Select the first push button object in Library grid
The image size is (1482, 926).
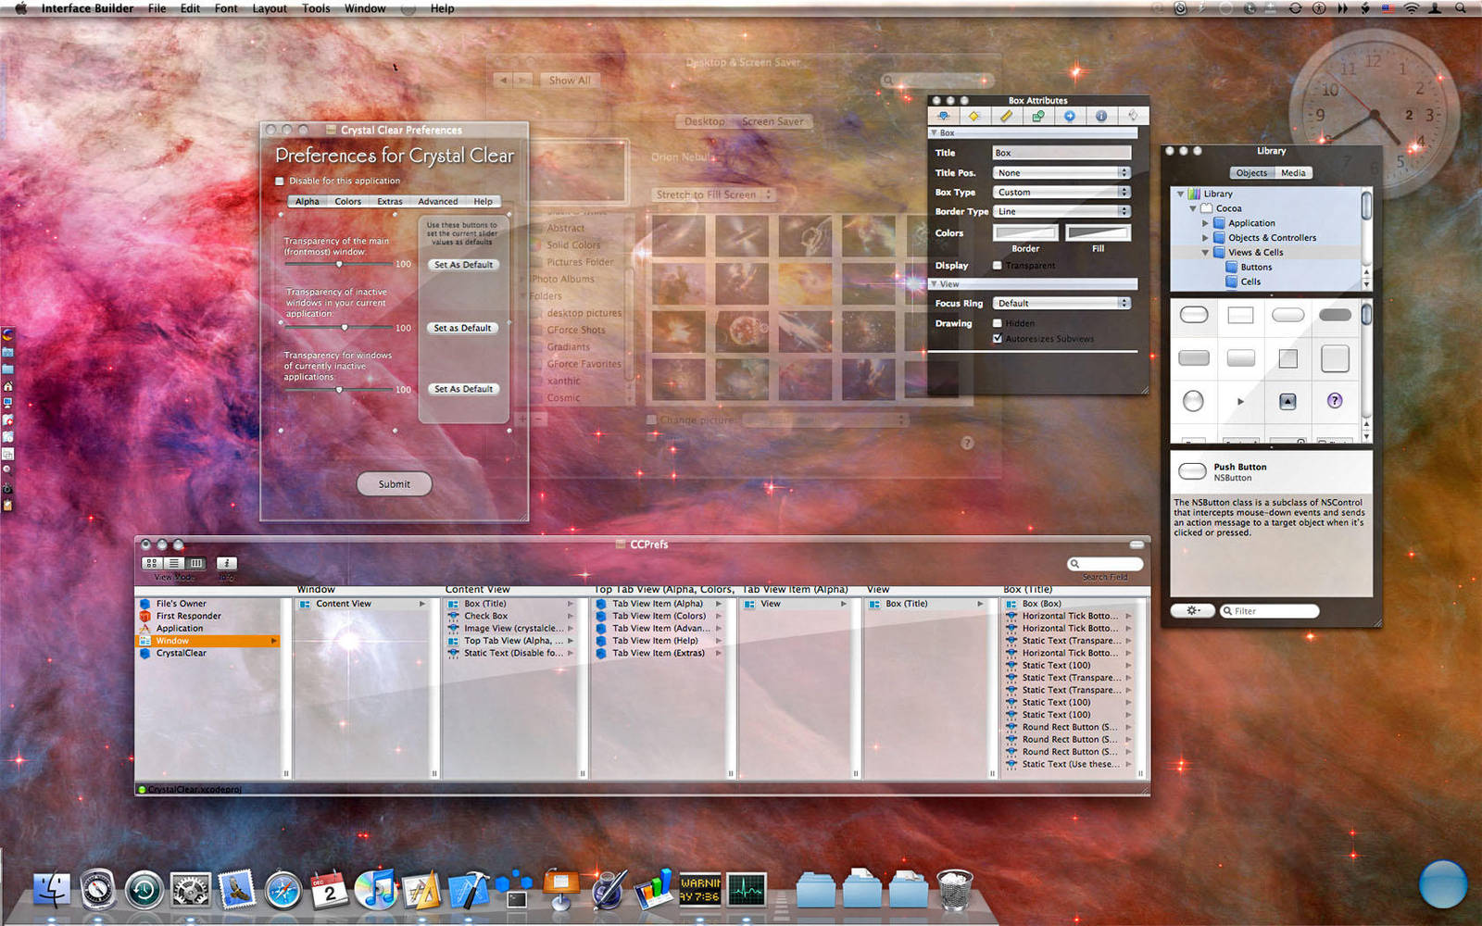(1193, 315)
